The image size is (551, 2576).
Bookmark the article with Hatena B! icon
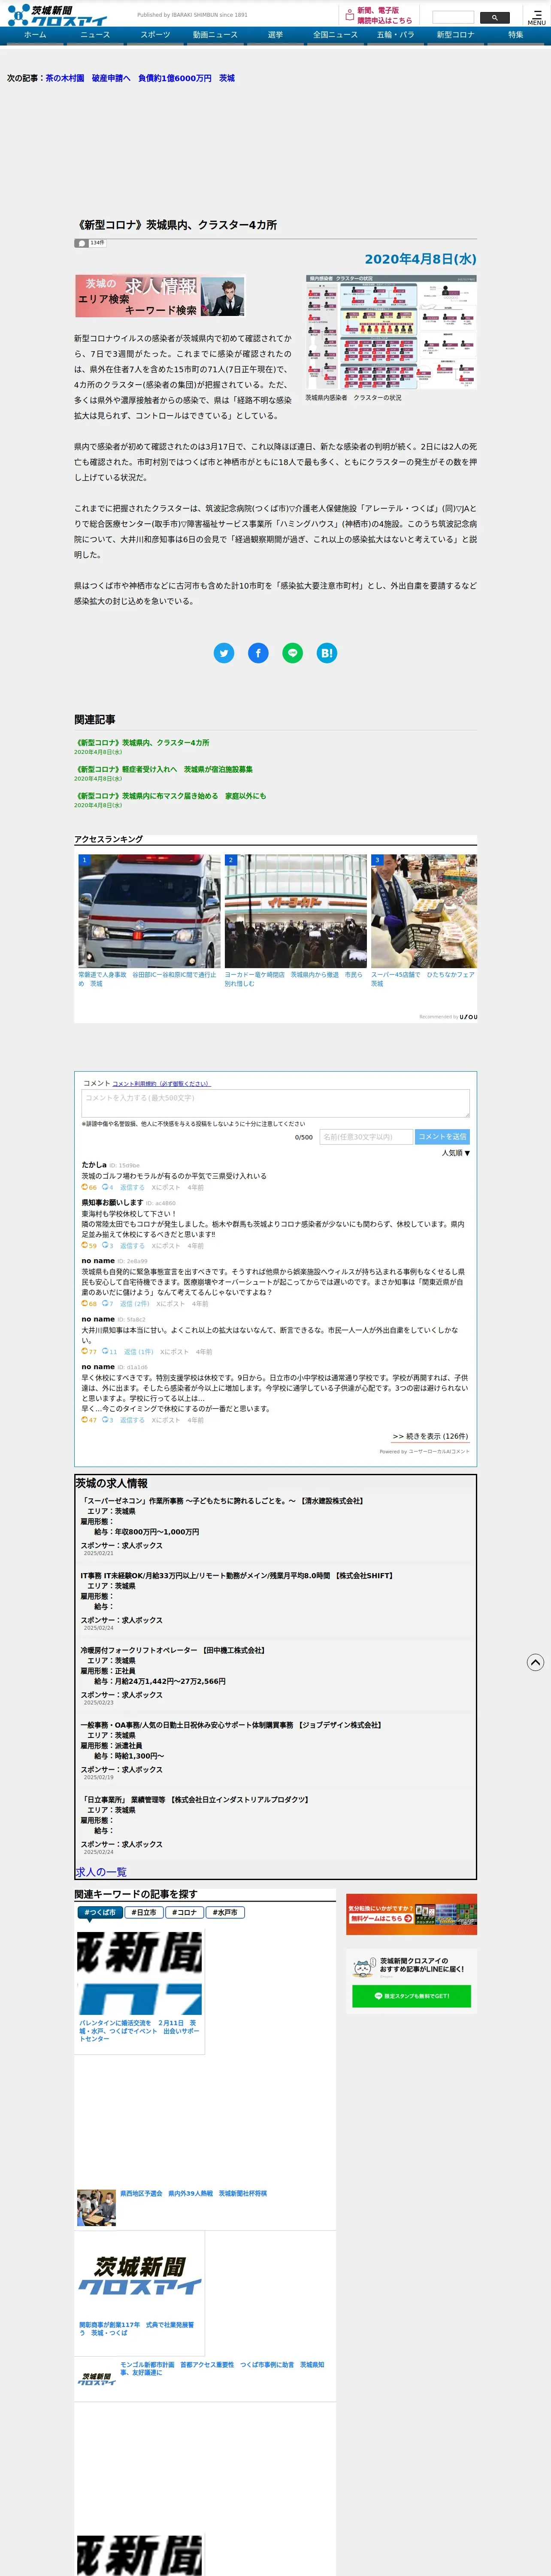(326, 653)
